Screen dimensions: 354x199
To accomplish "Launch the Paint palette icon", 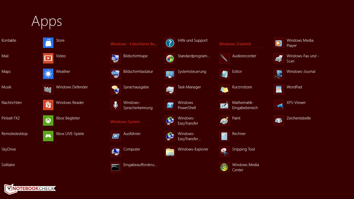I will 224,120.
